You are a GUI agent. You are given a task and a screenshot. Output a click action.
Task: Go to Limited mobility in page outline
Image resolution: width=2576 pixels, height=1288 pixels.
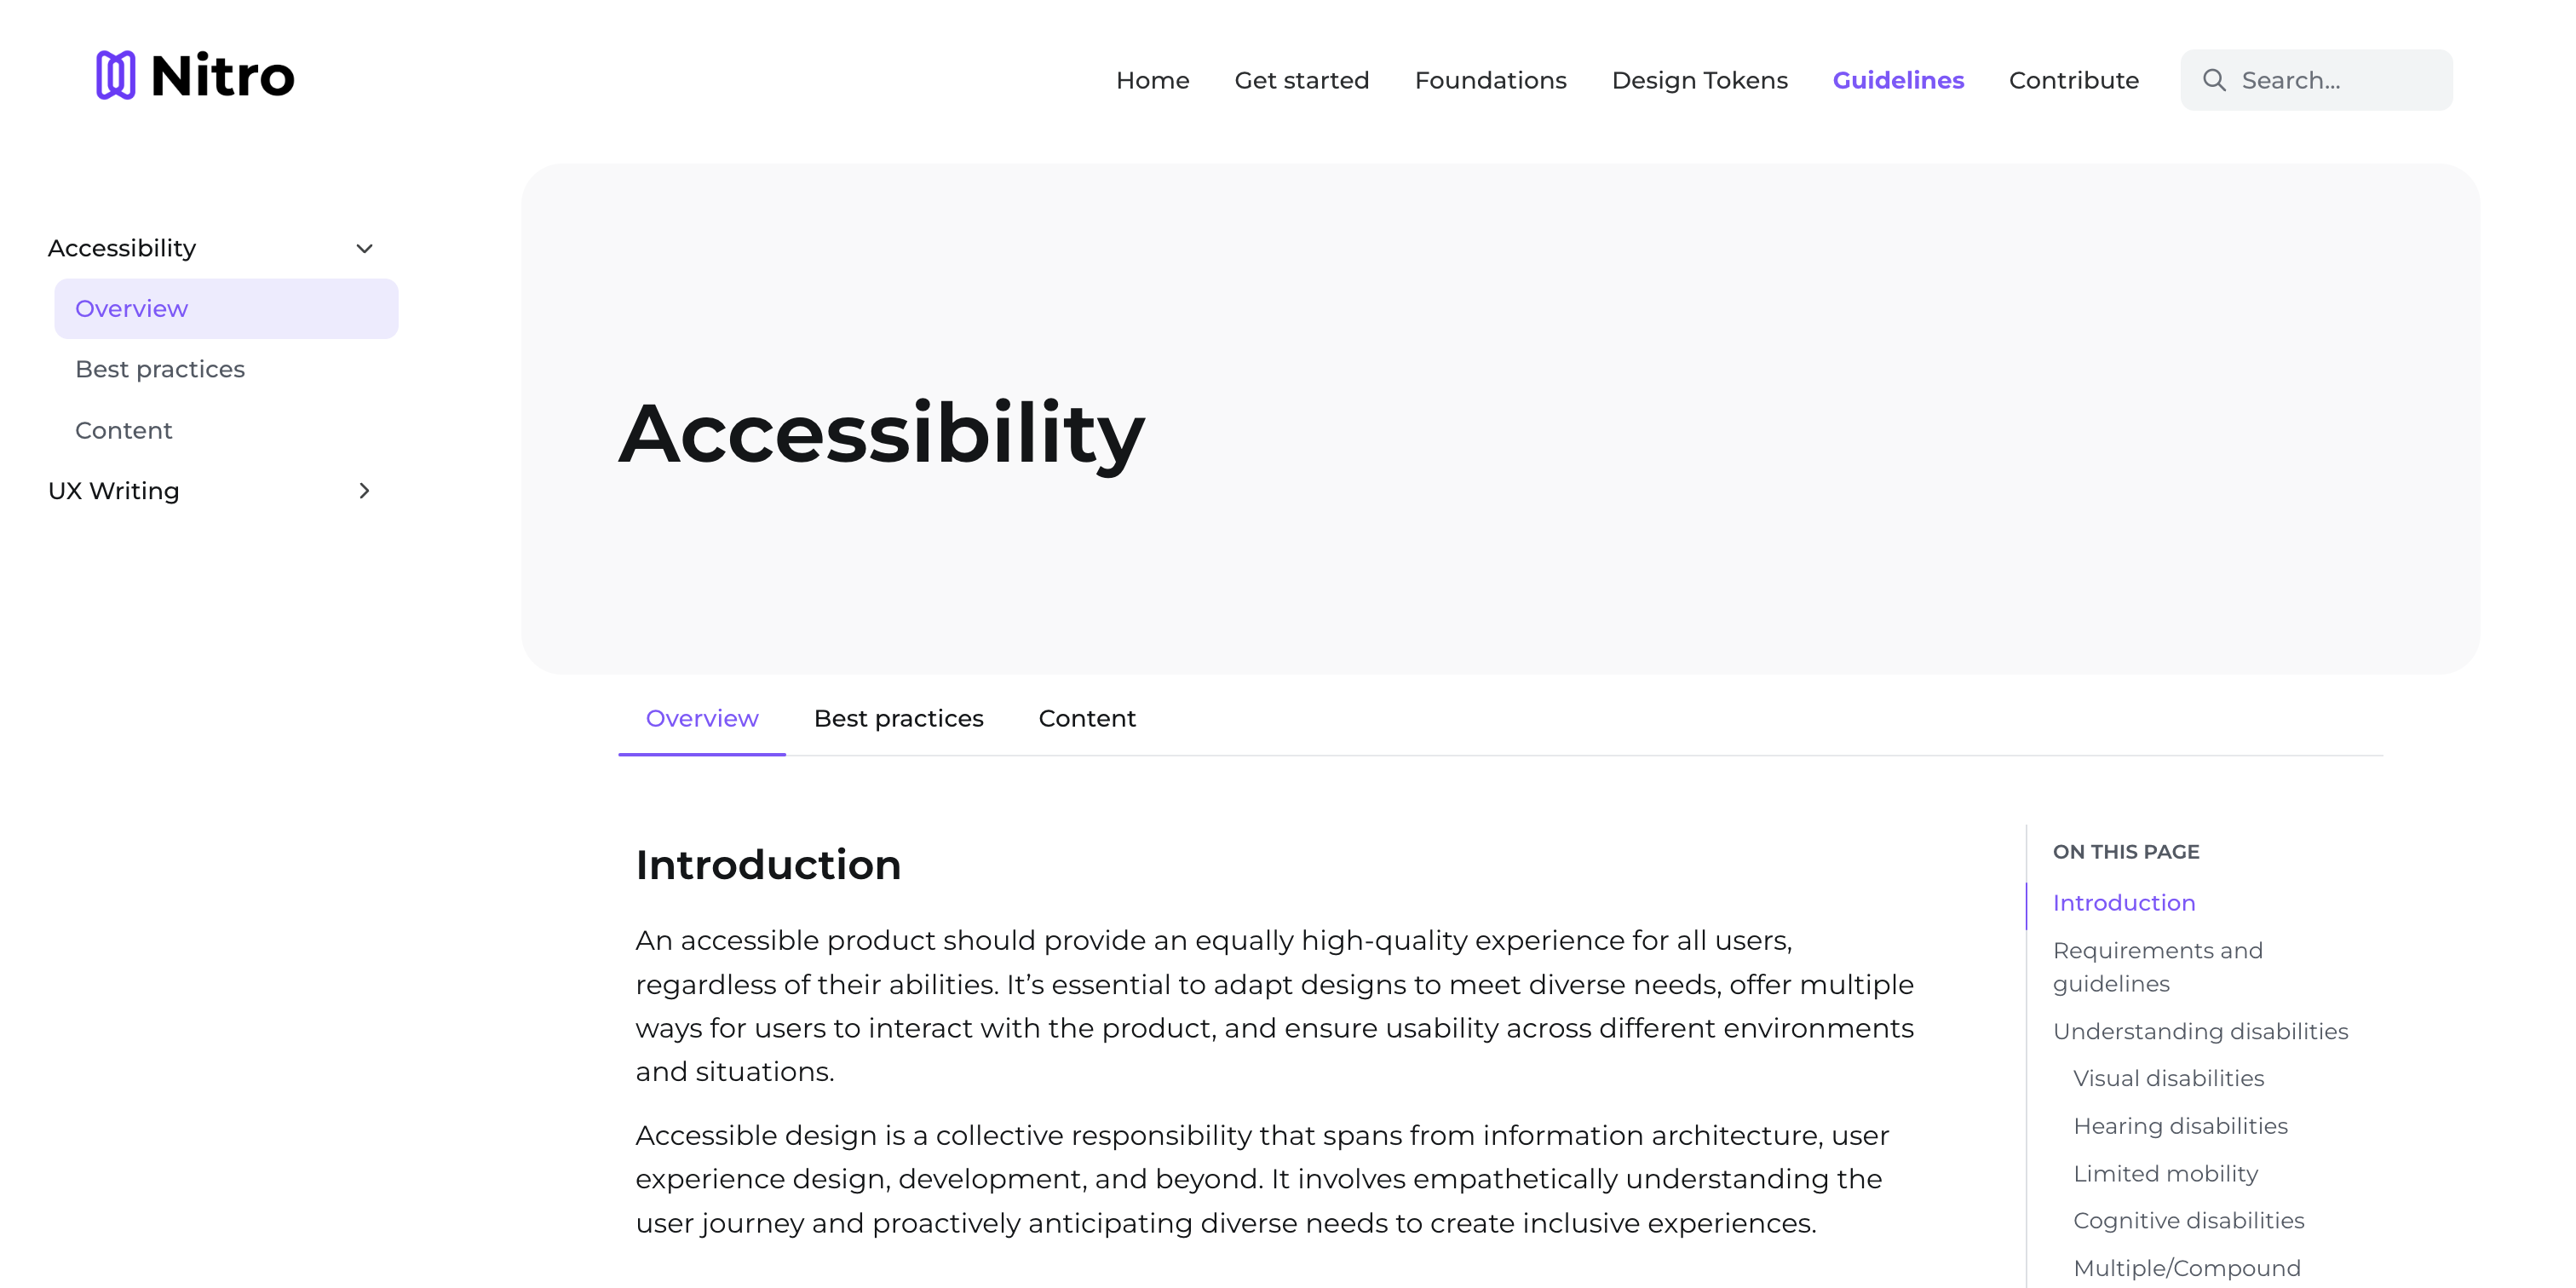(2165, 1173)
